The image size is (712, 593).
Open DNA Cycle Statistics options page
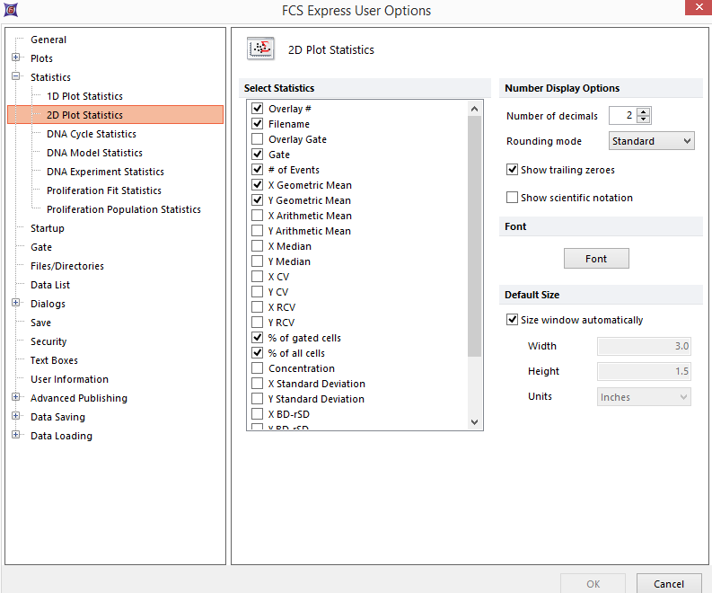91,134
